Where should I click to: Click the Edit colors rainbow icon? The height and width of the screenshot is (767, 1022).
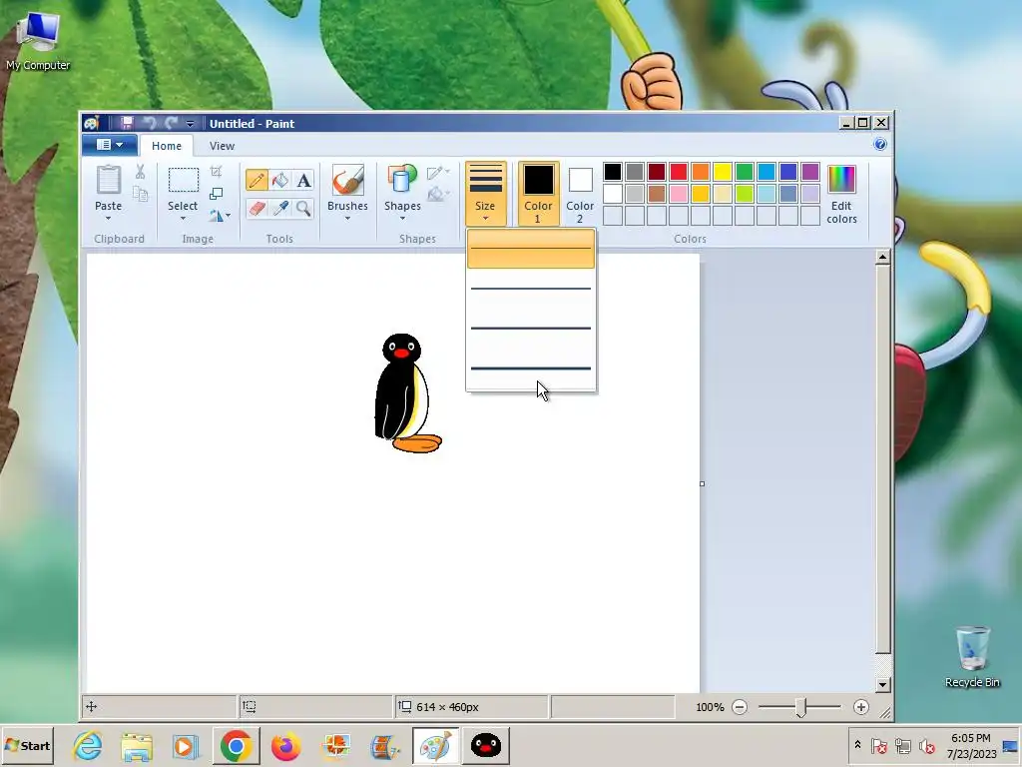(841, 179)
